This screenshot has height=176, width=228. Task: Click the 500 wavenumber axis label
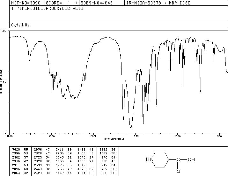(x=219, y=136)
